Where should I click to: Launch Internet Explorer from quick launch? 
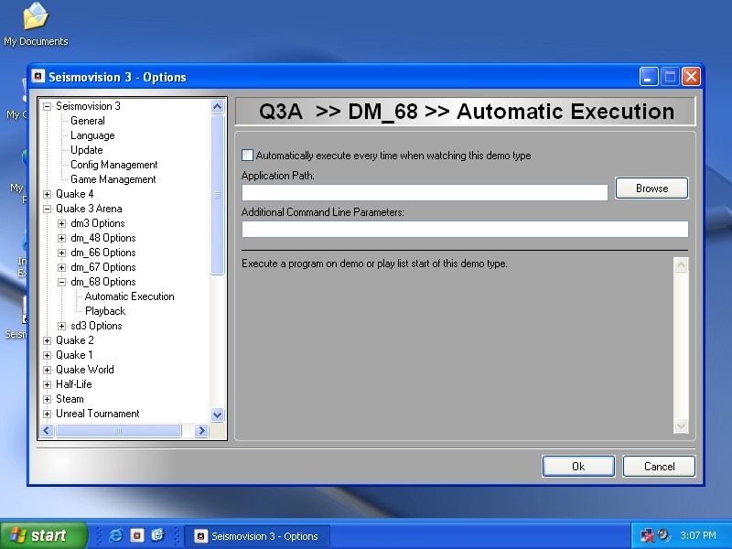pyautogui.click(x=116, y=535)
